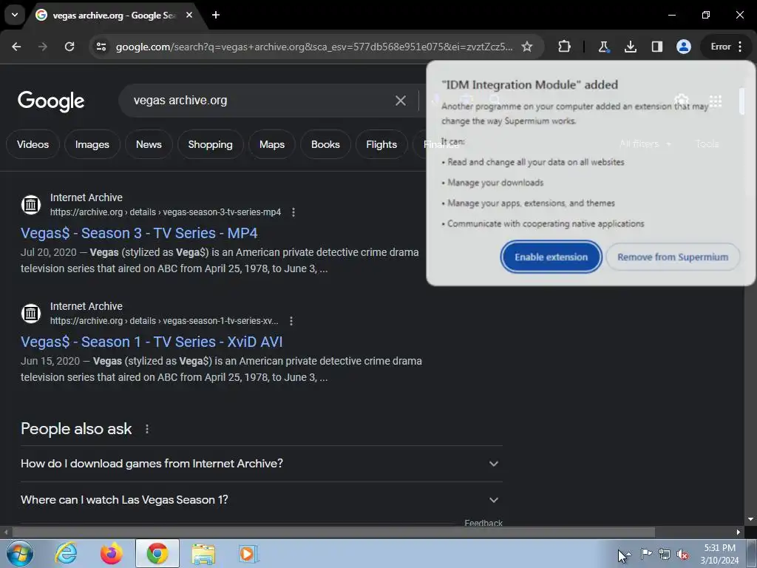The width and height of the screenshot is (757, 568).
Task: Open the Google apps grid icon
Action: coord(716,101)
